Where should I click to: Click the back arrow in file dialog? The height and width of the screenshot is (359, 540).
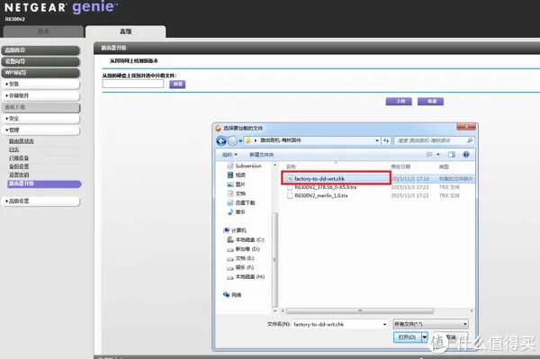click(x=221, y=140)
